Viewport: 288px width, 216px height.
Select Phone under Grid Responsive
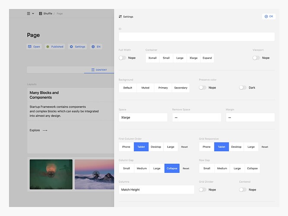[207, 147]
